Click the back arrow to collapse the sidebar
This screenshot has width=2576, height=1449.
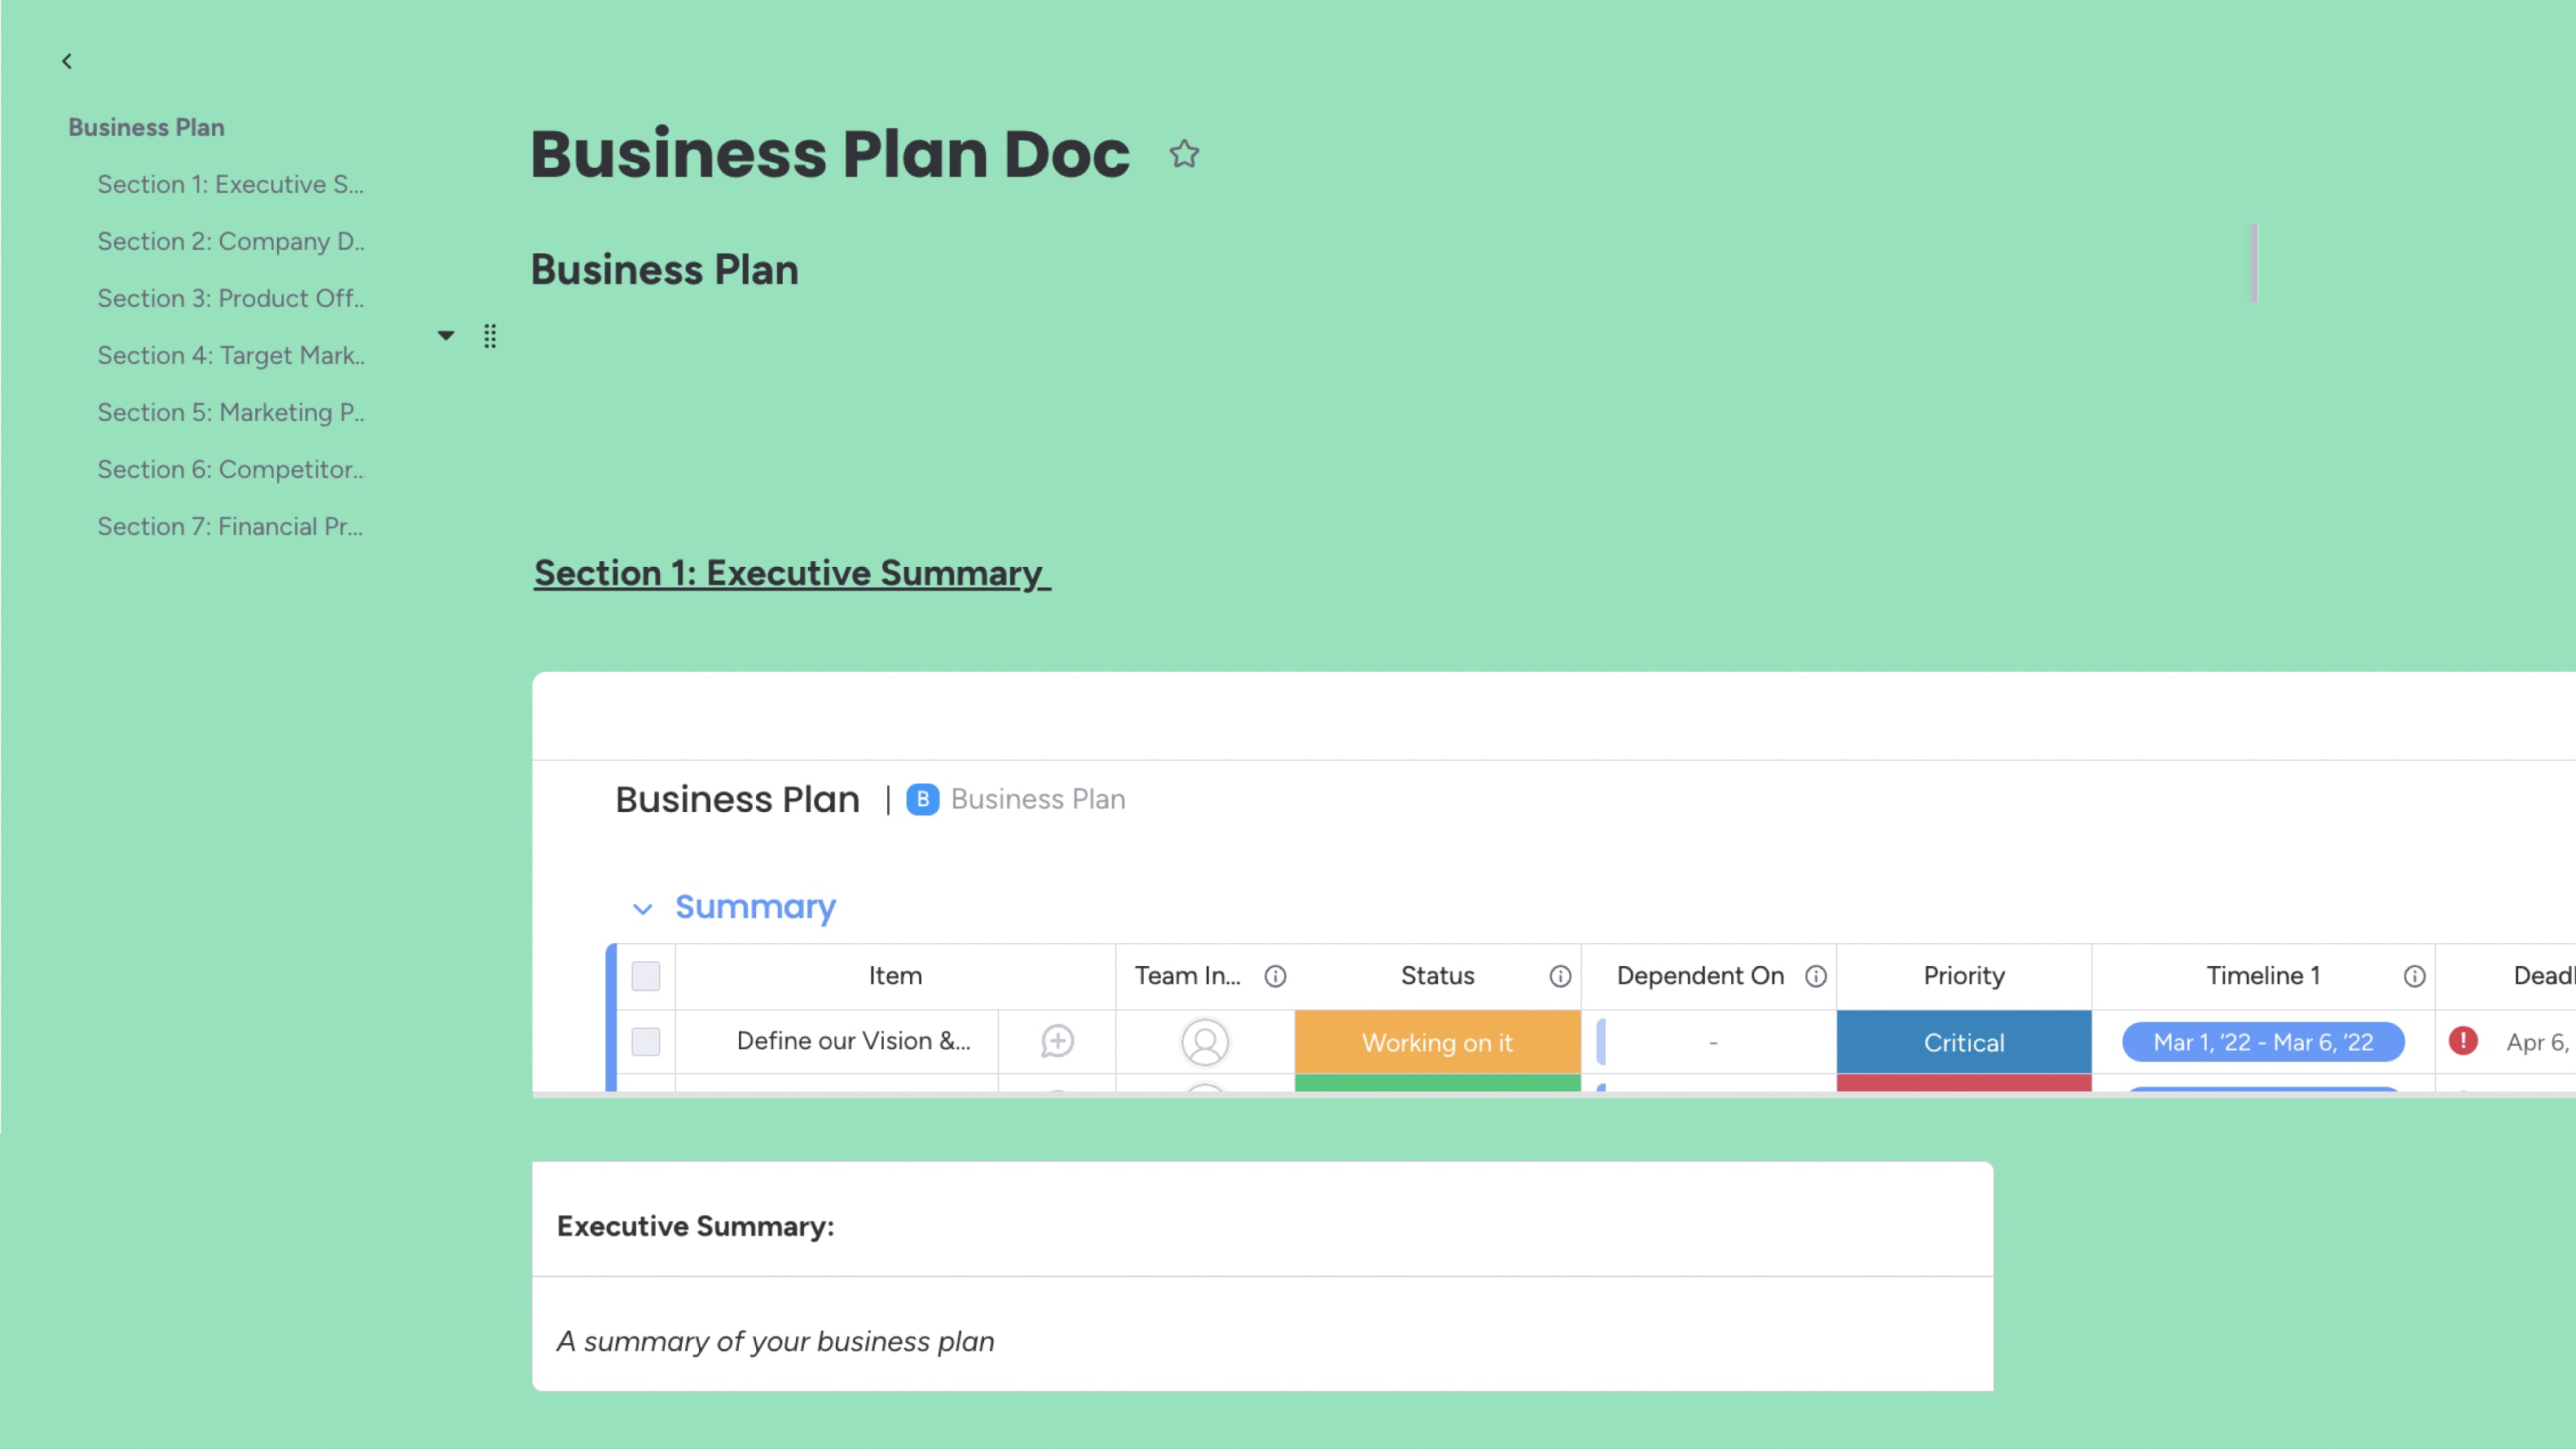67,62
